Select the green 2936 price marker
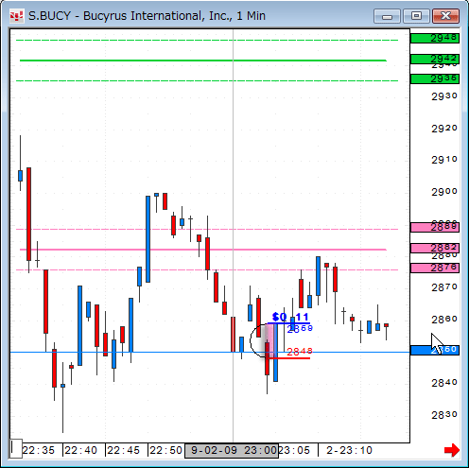The image size is (469, 468). 435,78
